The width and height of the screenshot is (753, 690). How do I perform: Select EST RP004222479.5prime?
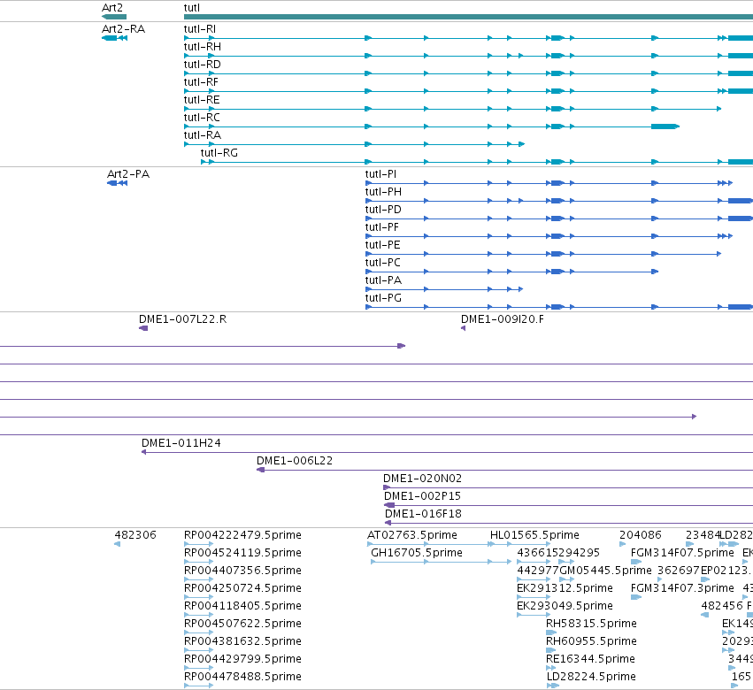(x=242, y=535)
